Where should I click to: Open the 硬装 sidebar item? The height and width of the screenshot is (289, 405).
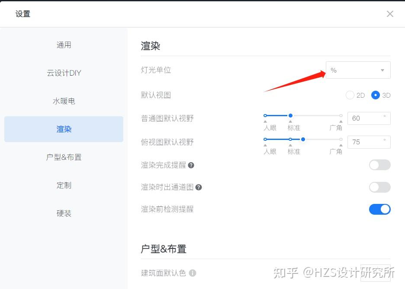tap(64, 213)
